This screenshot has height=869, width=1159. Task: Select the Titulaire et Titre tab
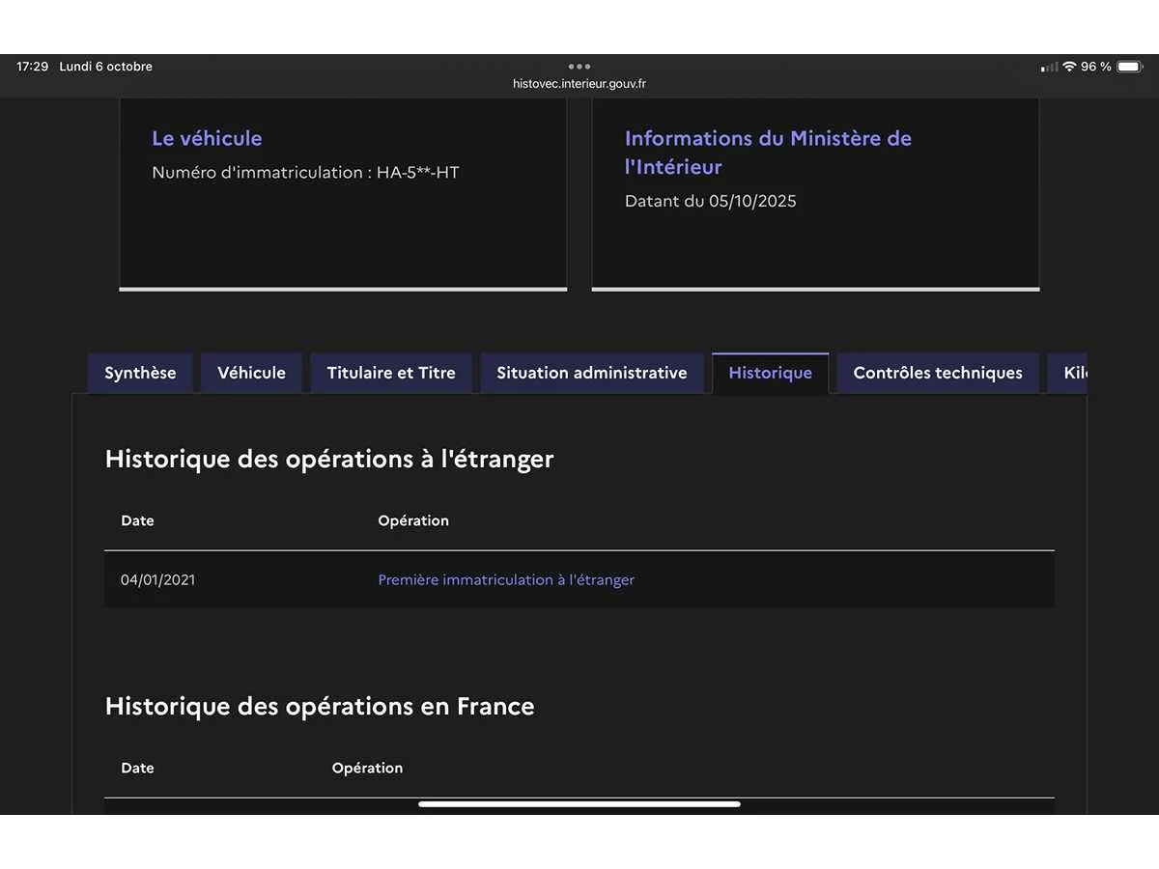pos(391,373)
